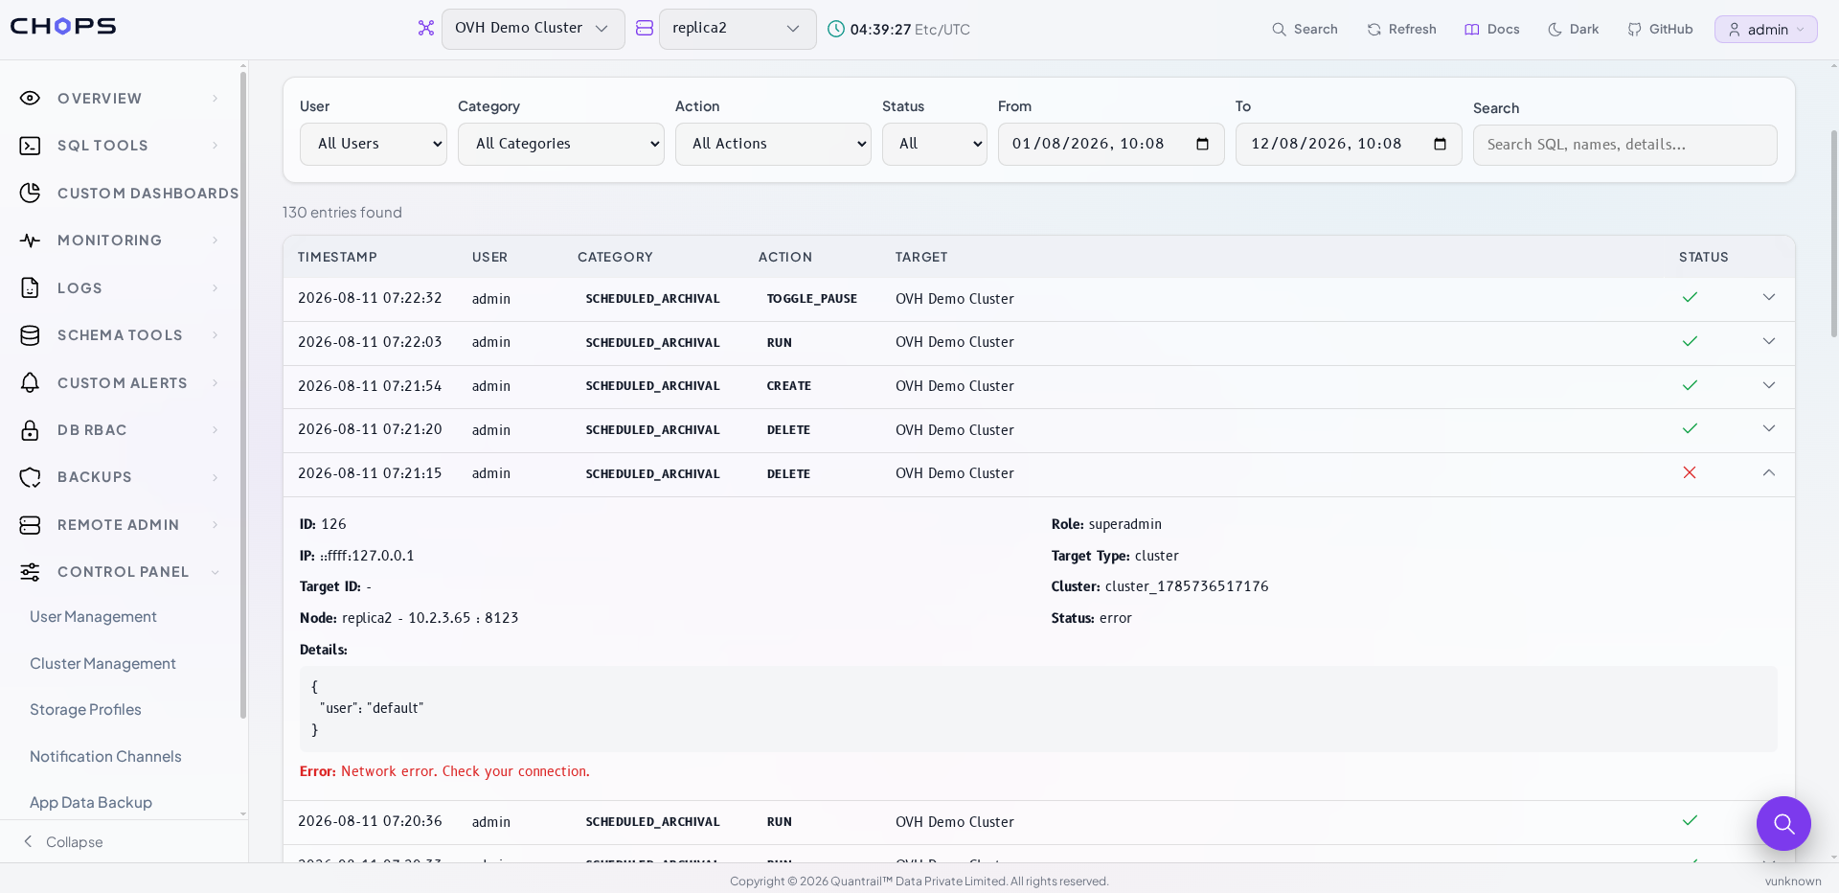Click the To date field
This screenshot has height=893, width=1839.
(1349, 144)
